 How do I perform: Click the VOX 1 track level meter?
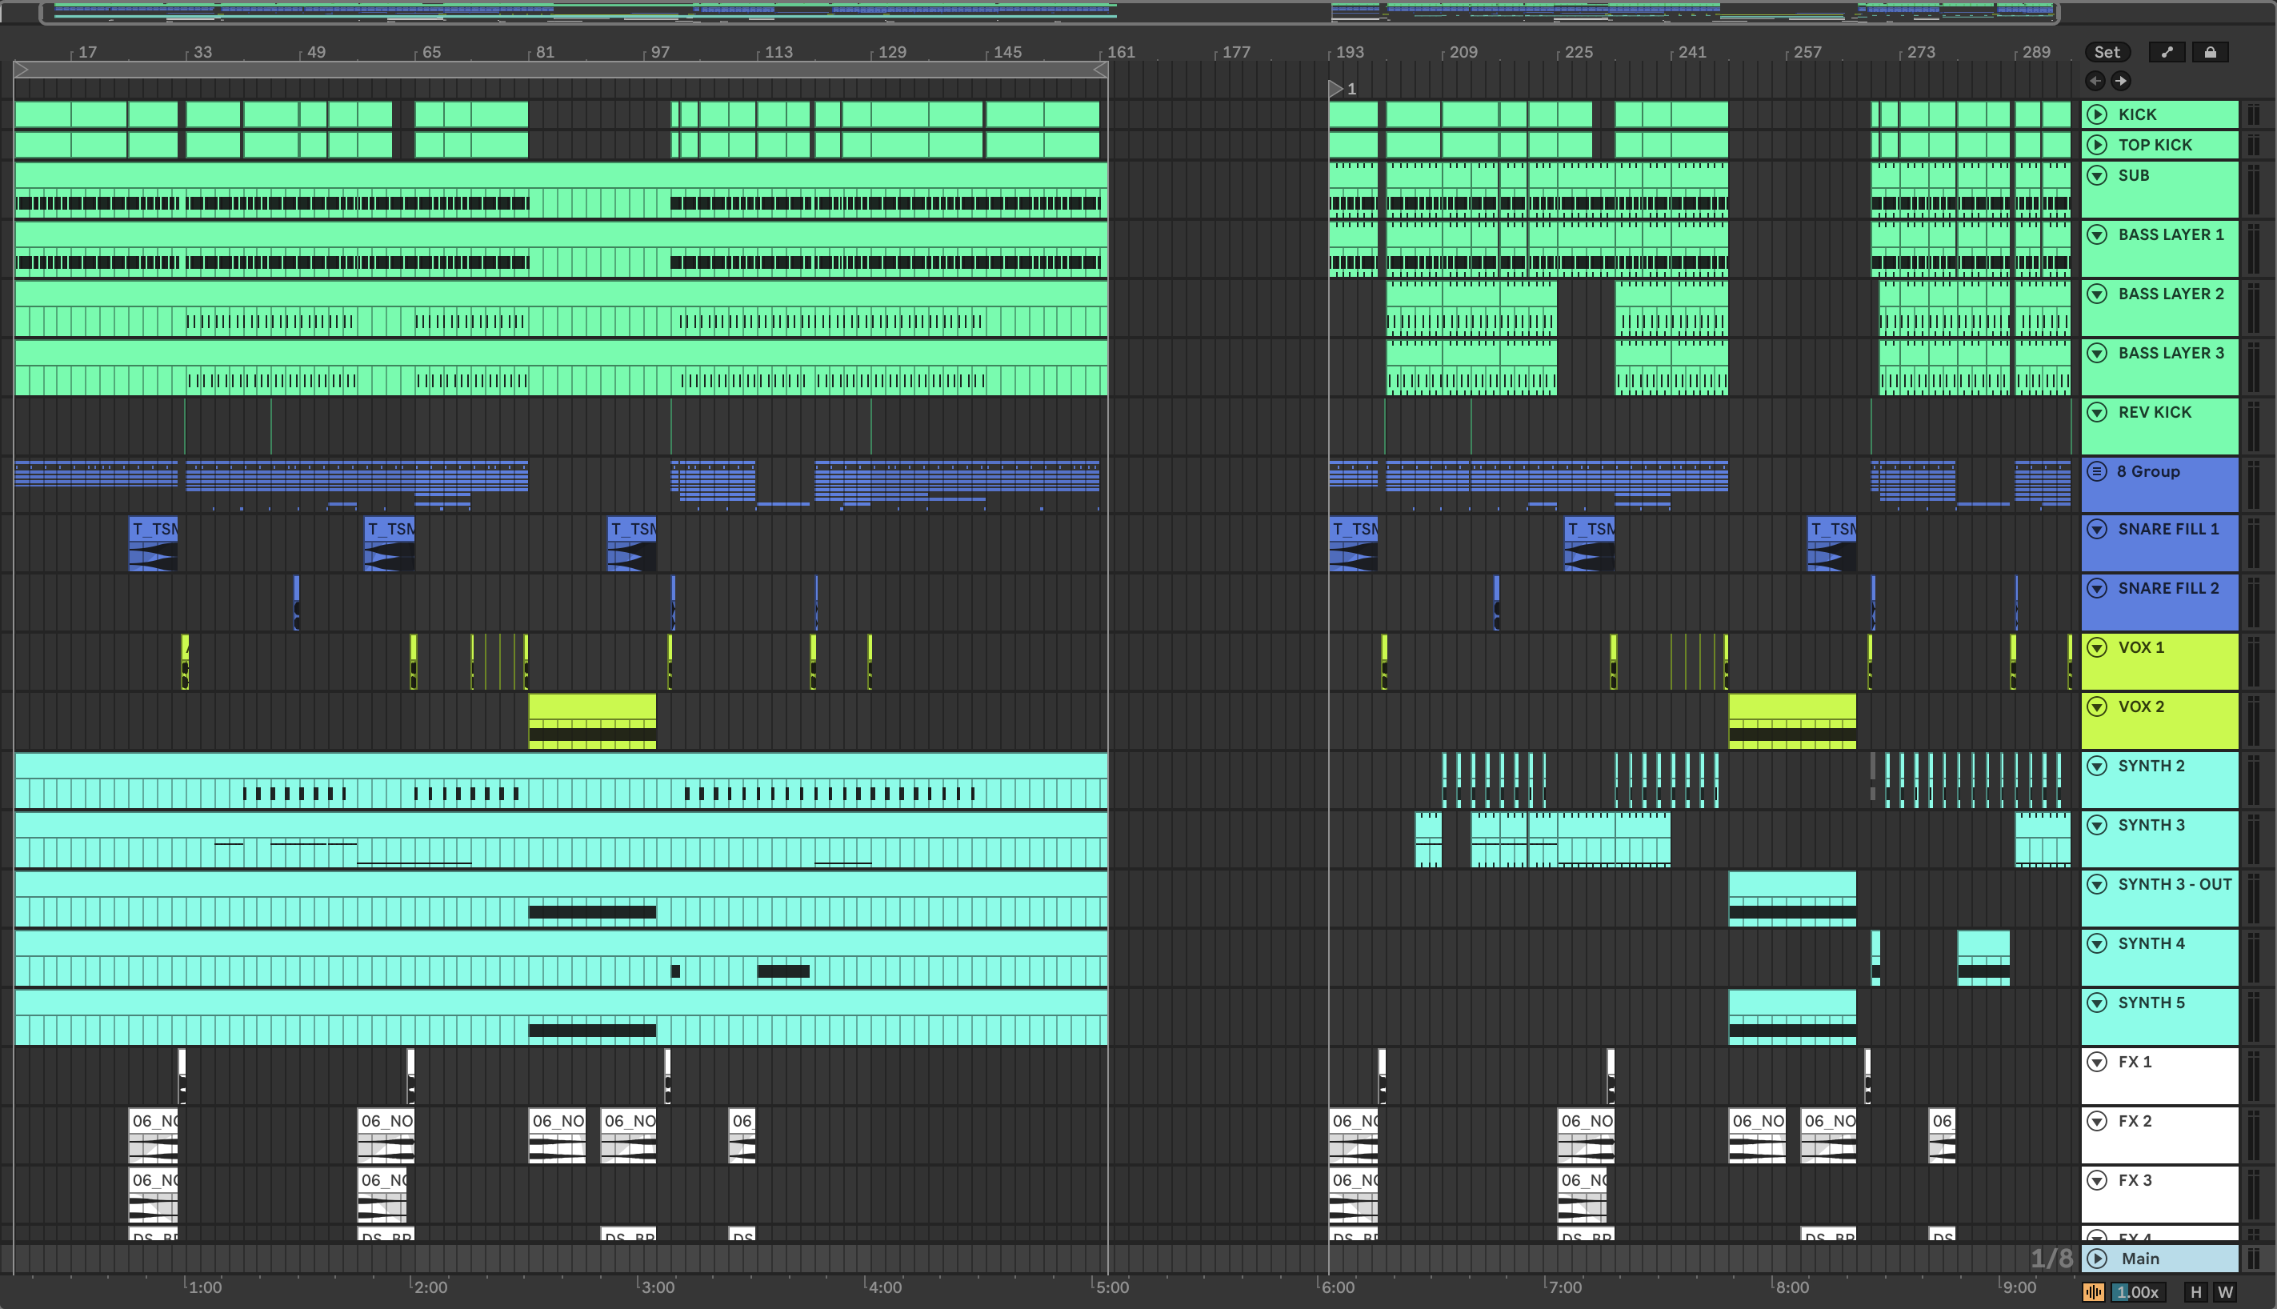pos(2254,662)
